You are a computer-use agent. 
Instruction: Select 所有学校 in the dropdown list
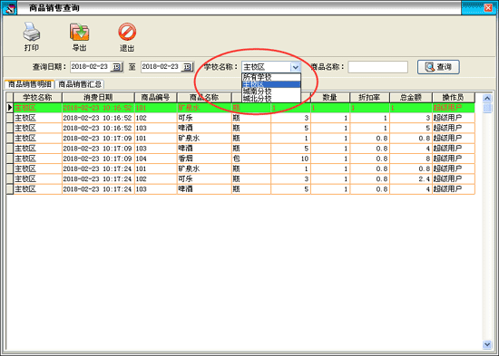coord(271,77)
